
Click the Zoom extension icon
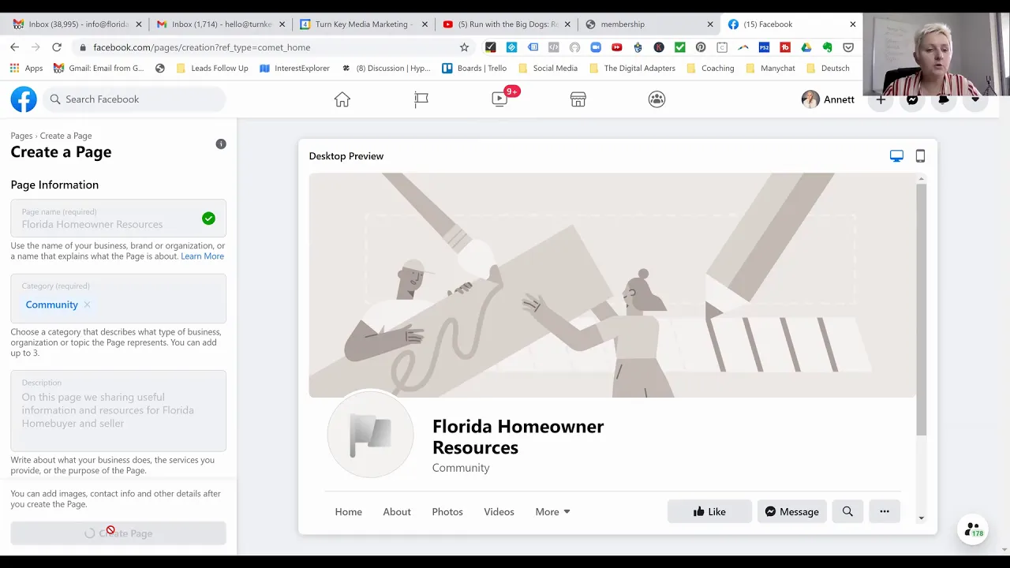[x=596, y=47]
